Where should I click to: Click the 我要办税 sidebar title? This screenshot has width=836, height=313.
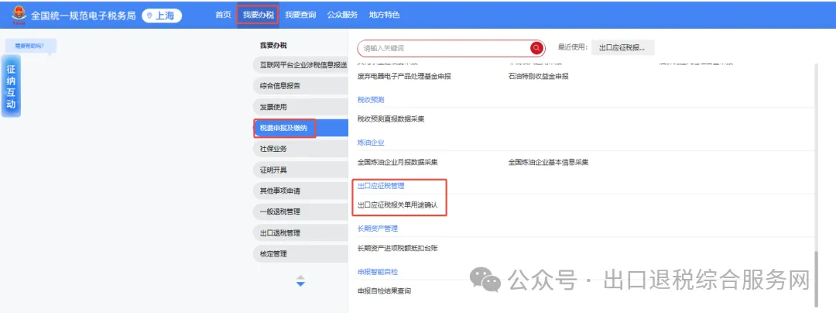(x=273, y=46)
